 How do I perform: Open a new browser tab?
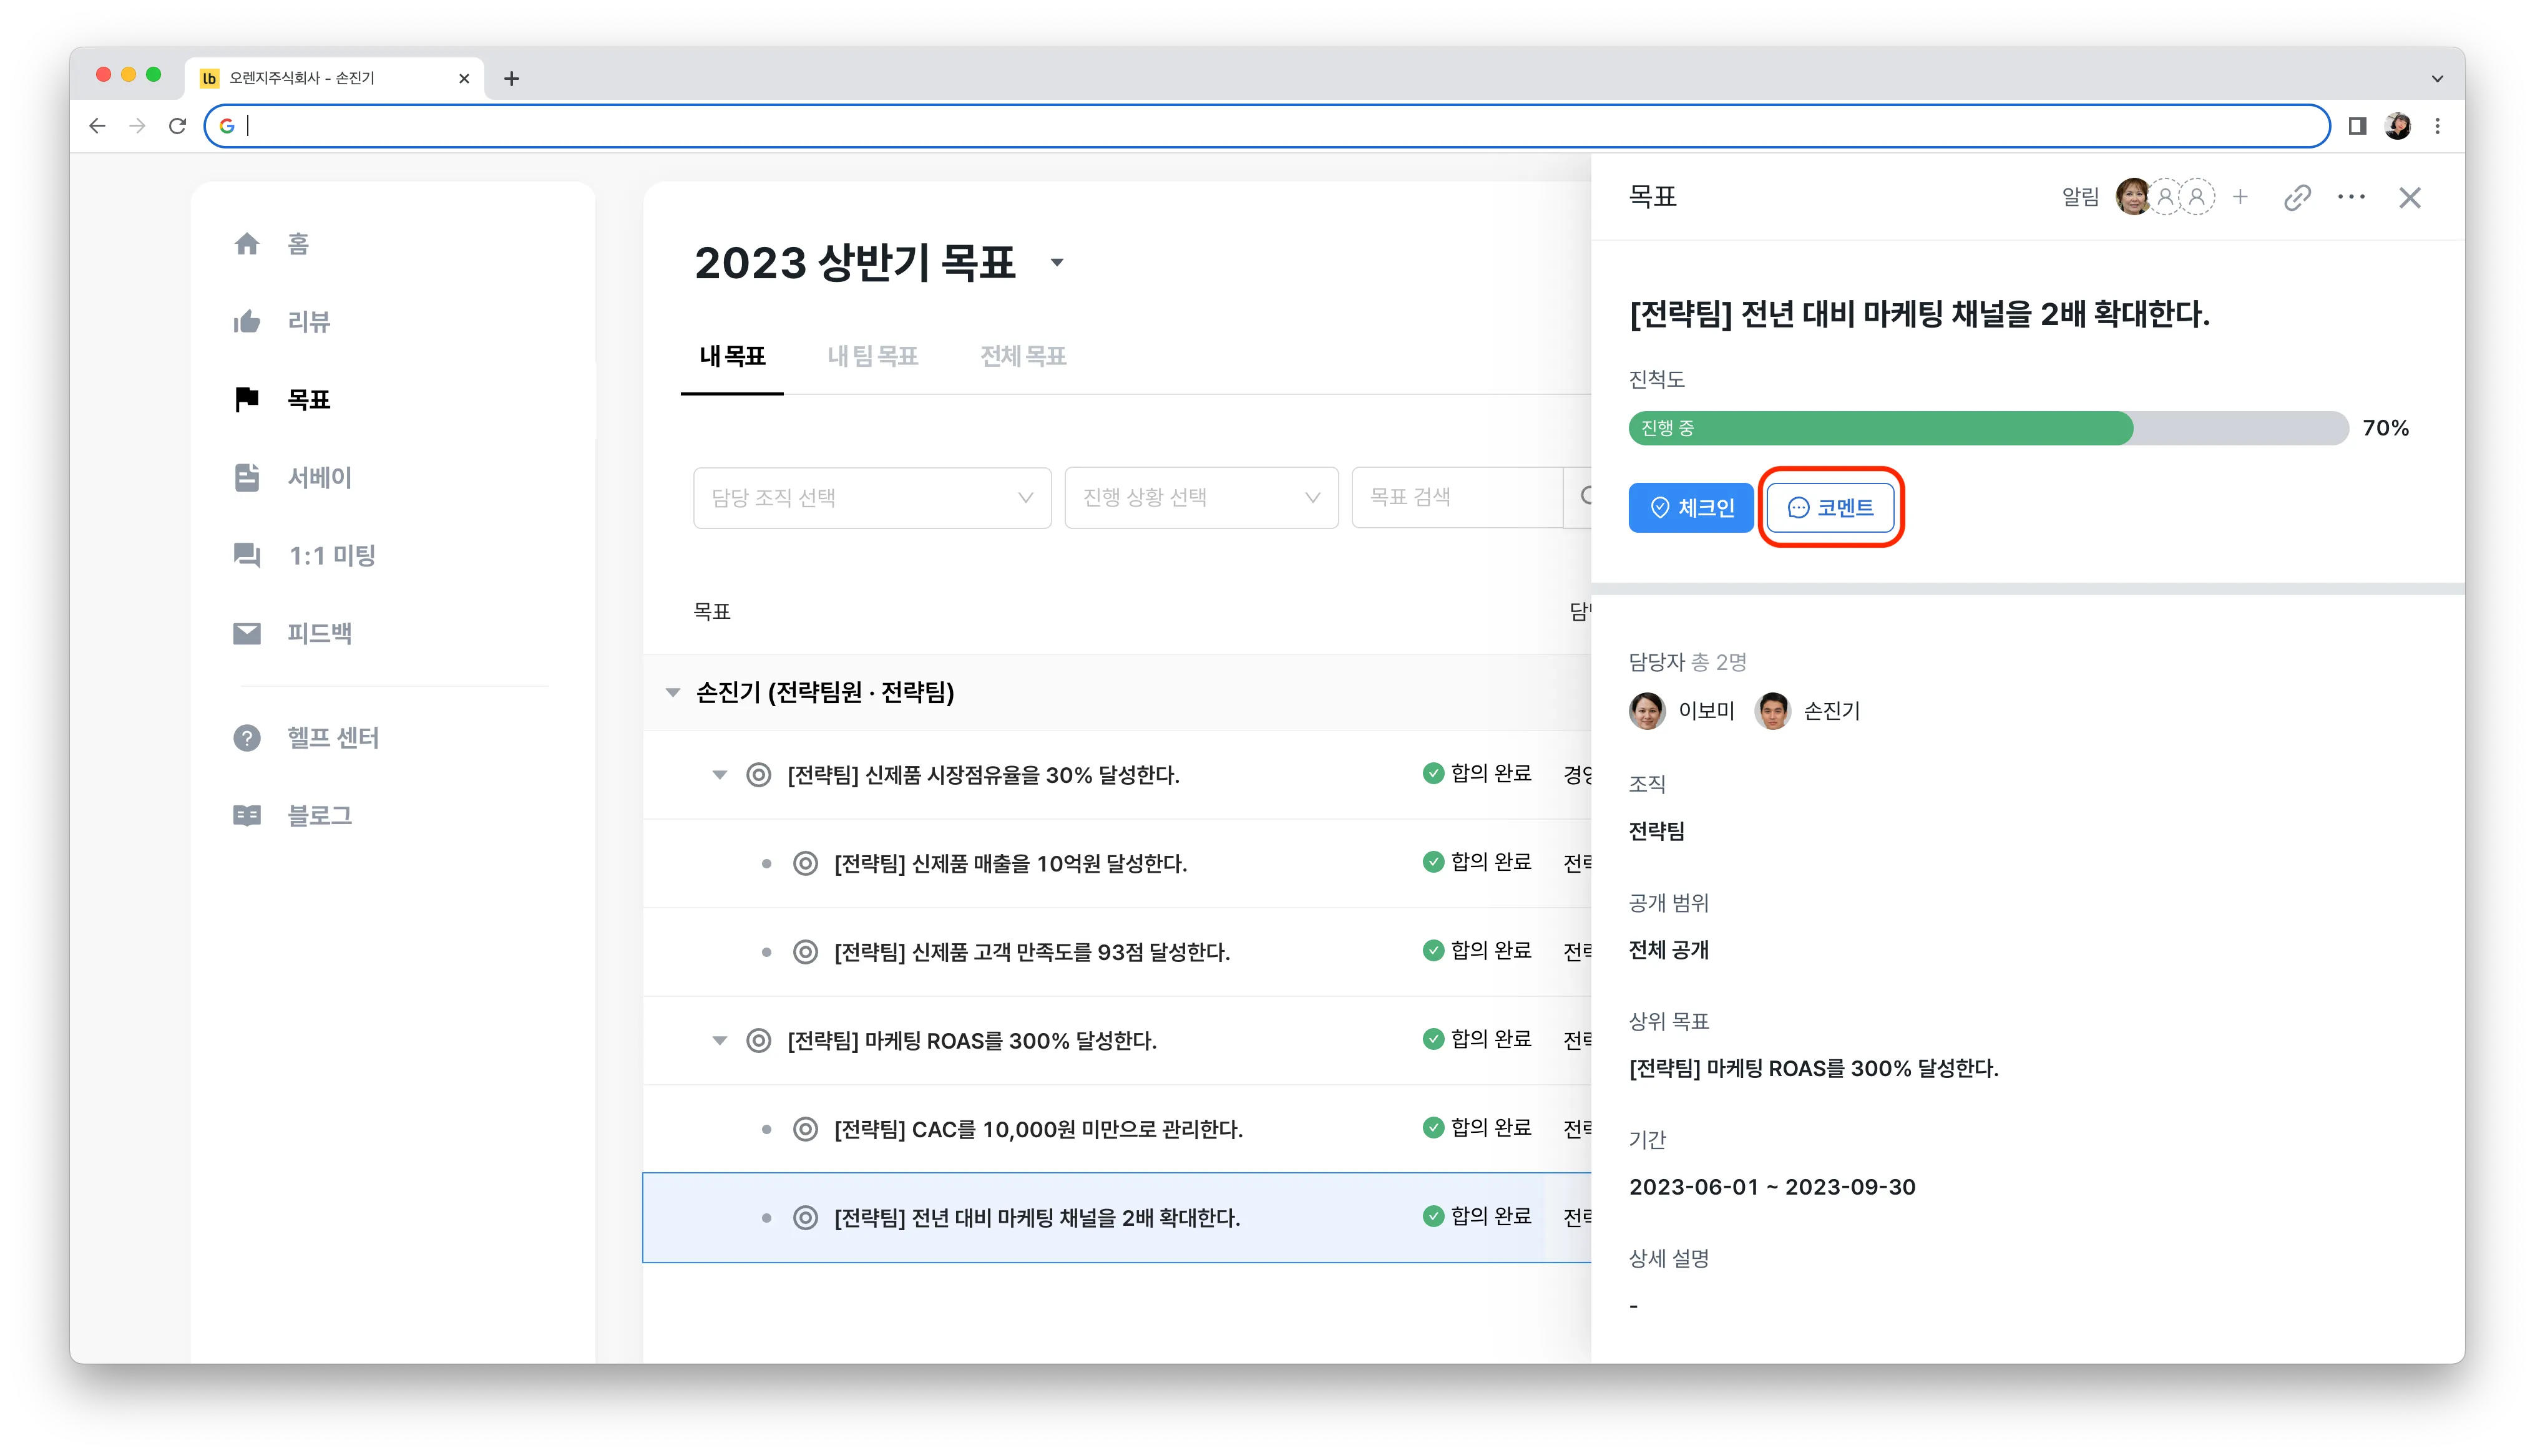point(511,78)
